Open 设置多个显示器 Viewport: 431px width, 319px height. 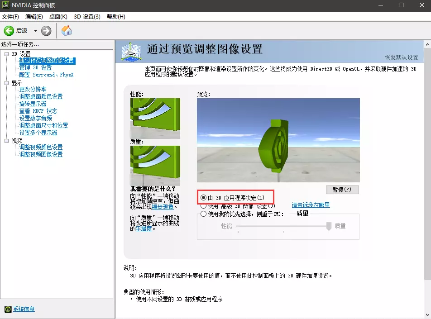[38, 133]
